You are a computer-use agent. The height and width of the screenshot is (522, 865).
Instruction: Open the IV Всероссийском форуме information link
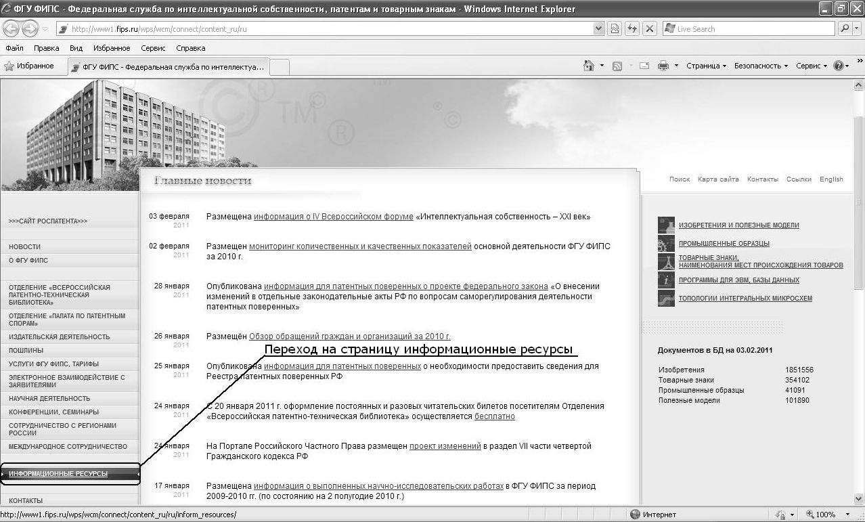tap(333, 217)
